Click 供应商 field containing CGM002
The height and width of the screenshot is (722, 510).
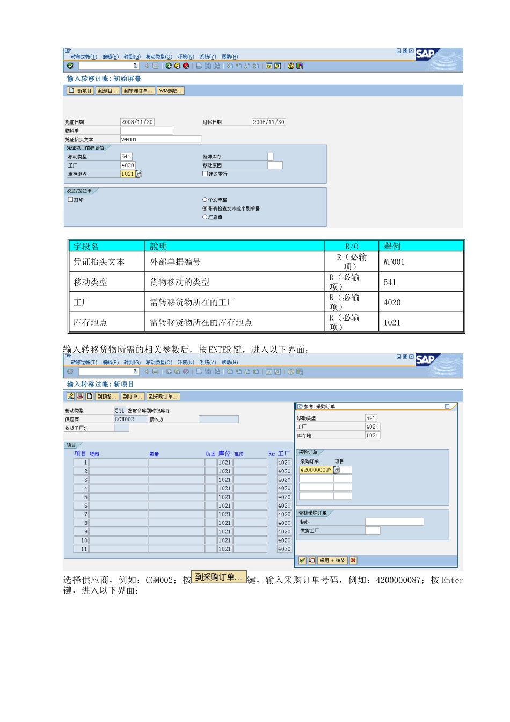(x=130, y=419)
